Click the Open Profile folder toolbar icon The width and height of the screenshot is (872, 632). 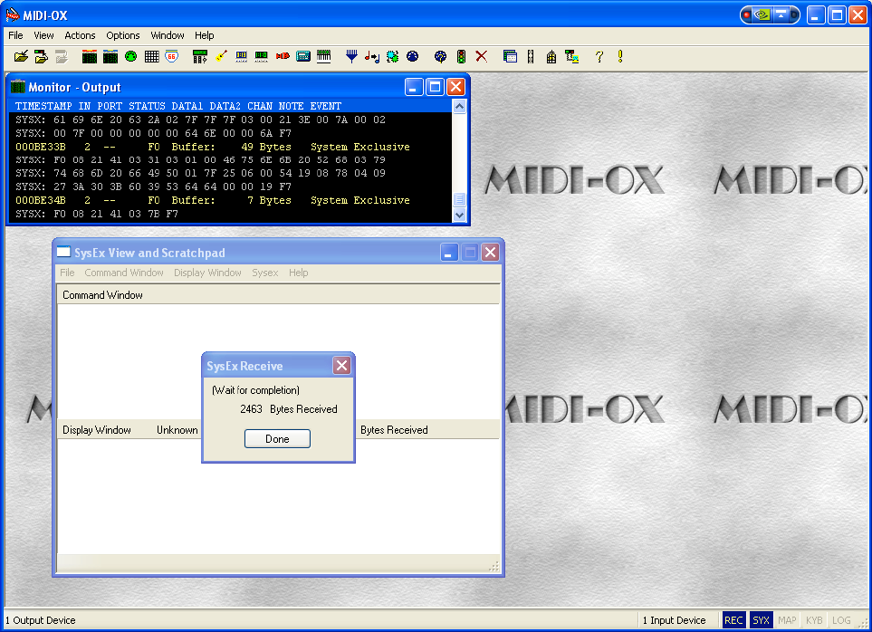(21, 57)
